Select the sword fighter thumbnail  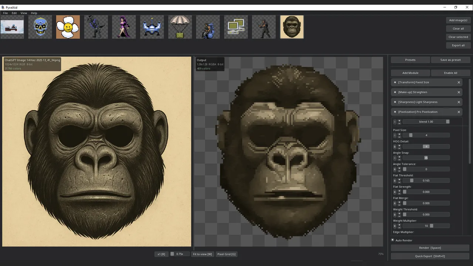pos(264,27)
